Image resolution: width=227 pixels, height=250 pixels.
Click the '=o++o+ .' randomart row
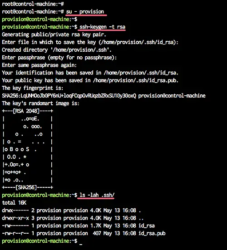(27, 172)
